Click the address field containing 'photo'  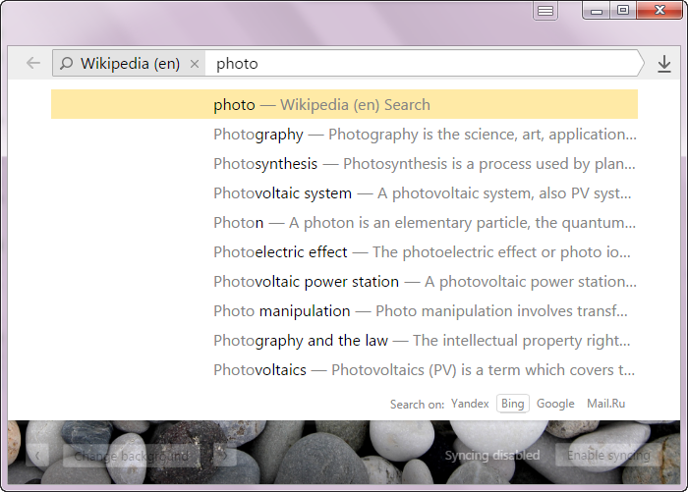click(422, 64)
